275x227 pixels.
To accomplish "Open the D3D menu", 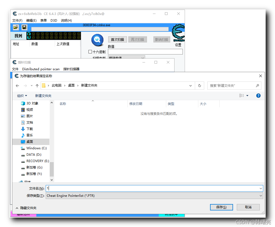I will [54, 21].
